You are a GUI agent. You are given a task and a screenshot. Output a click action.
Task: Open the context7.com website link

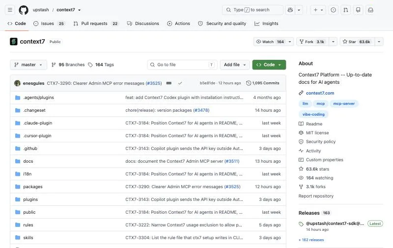(320, 93)
